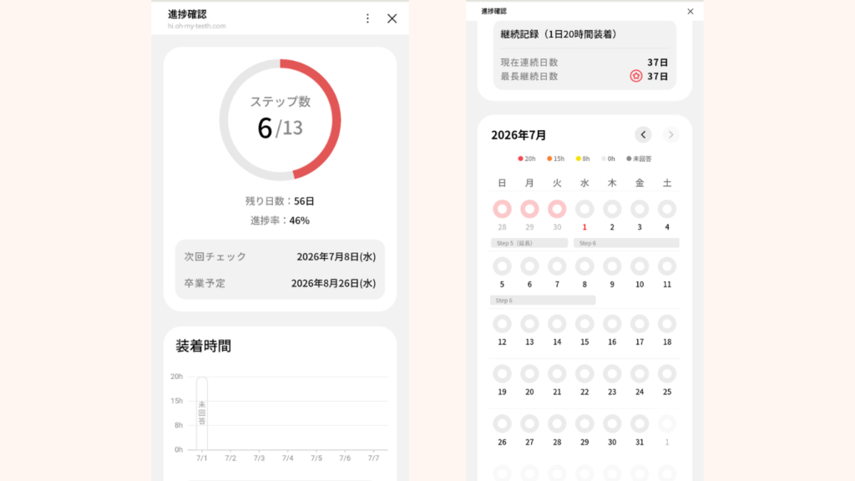Select the July 9 circle
The image size is (855, 481).
click(612, 266)
